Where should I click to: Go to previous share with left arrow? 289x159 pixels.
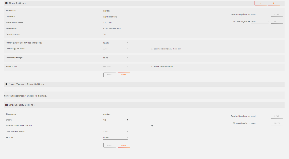(261, 3)
